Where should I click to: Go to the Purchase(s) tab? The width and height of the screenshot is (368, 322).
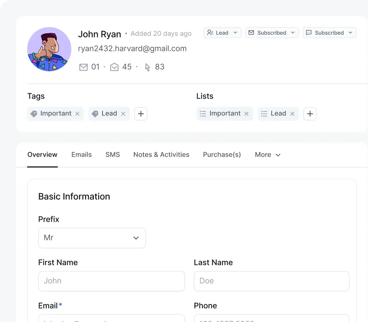pyautogui.click(x=222, y=155)
